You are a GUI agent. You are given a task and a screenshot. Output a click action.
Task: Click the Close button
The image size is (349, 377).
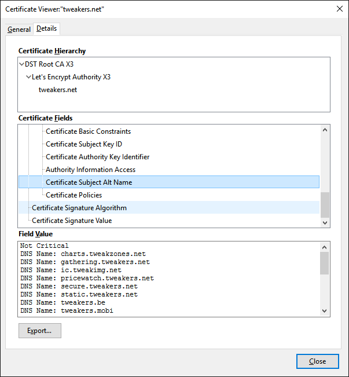click(318, 361)
